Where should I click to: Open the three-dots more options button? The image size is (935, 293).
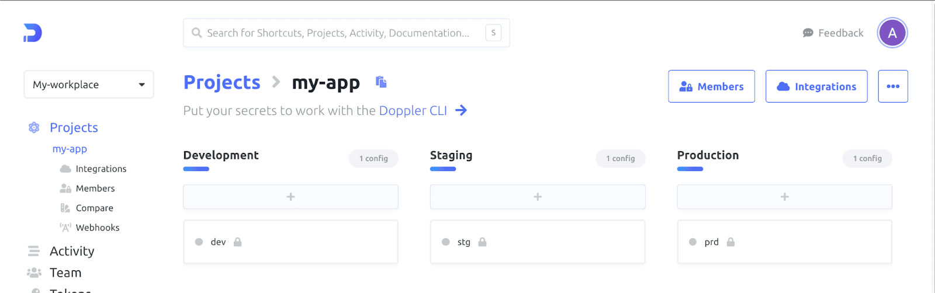tap(892, 86)
